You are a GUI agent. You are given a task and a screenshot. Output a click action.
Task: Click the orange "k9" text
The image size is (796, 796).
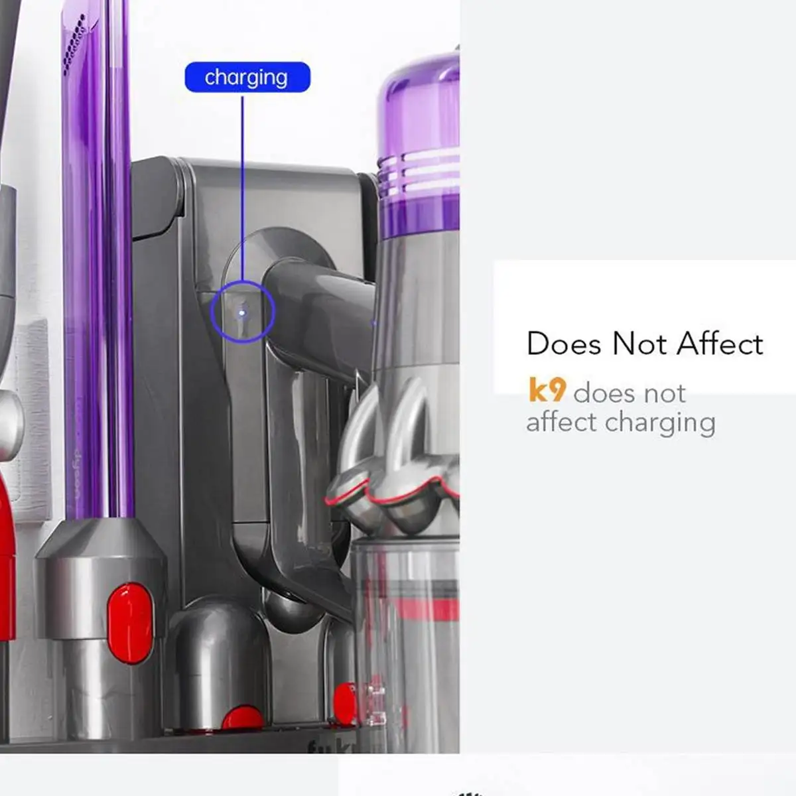(547, 390)
